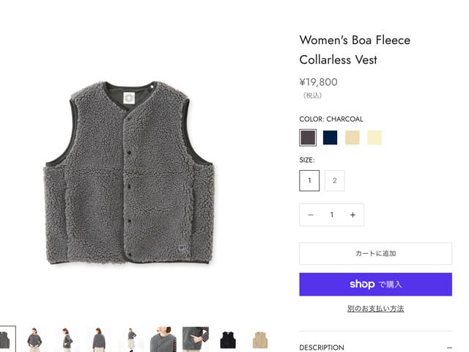Decrease quantity with the minus icon

click(x=311, y=215)
